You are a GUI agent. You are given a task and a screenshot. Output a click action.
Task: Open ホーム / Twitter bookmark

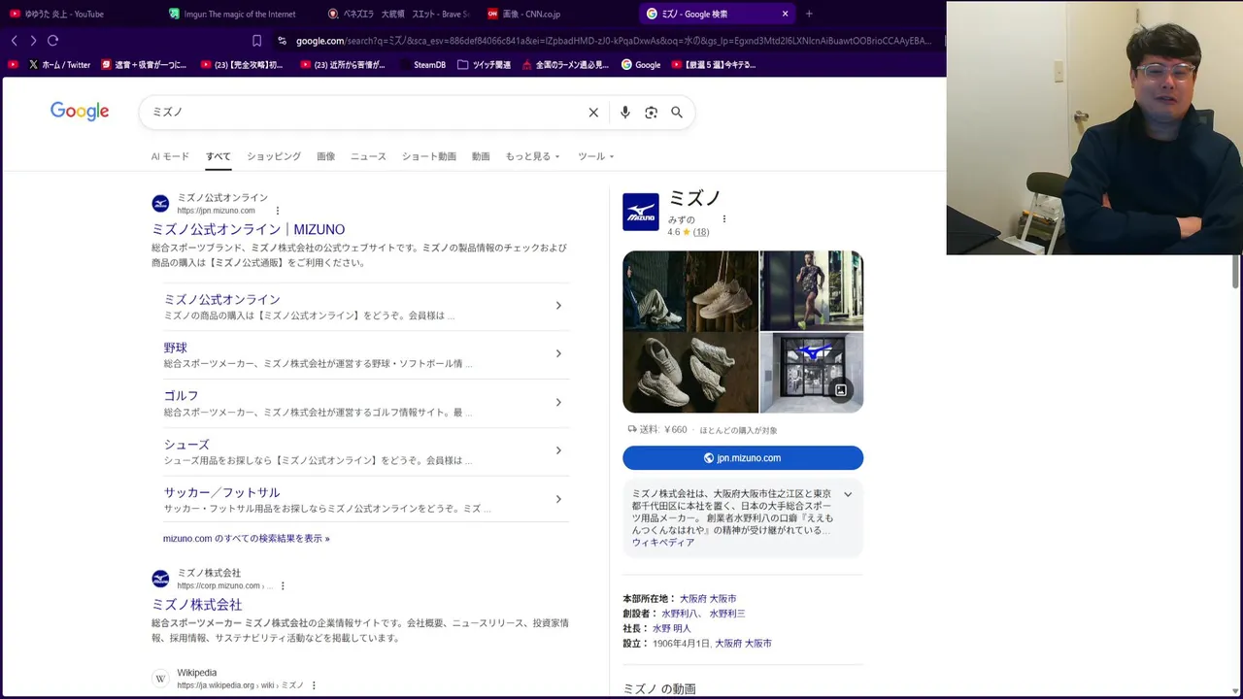click(59, 65)
